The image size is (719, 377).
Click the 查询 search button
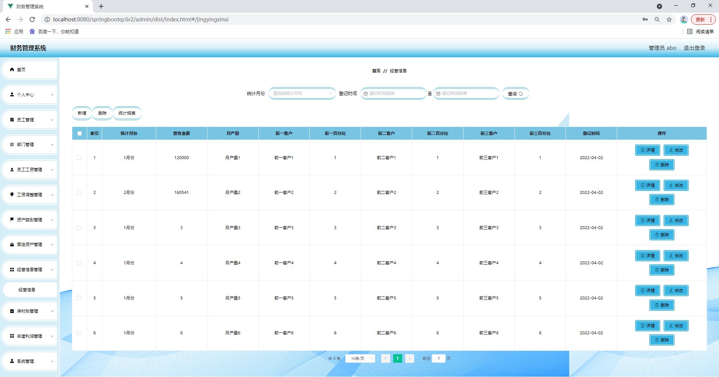pyautogui.click(x=515, y=94)
